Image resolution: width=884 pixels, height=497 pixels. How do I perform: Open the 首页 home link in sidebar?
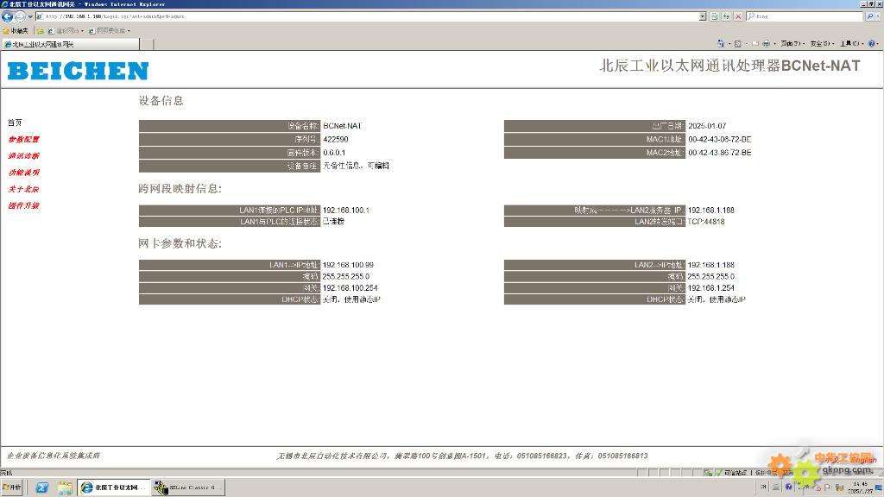point(15,123)
